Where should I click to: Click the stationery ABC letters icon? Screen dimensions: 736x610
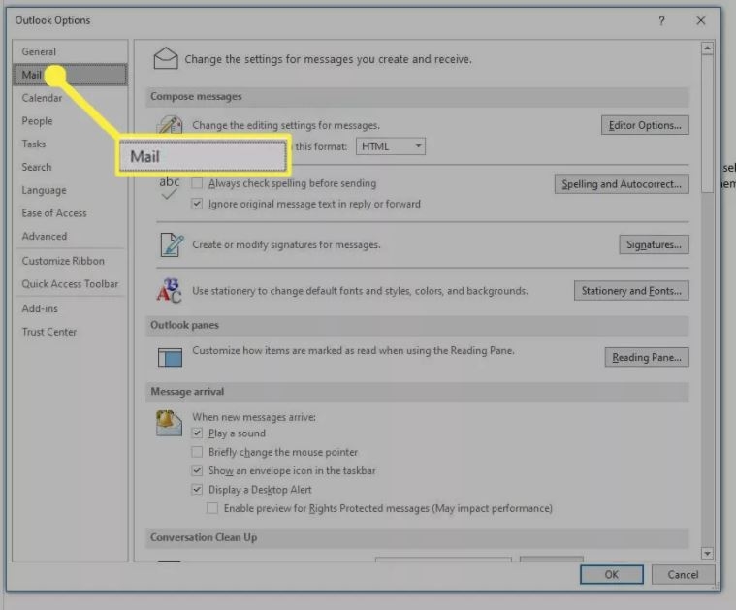[169, 291]
